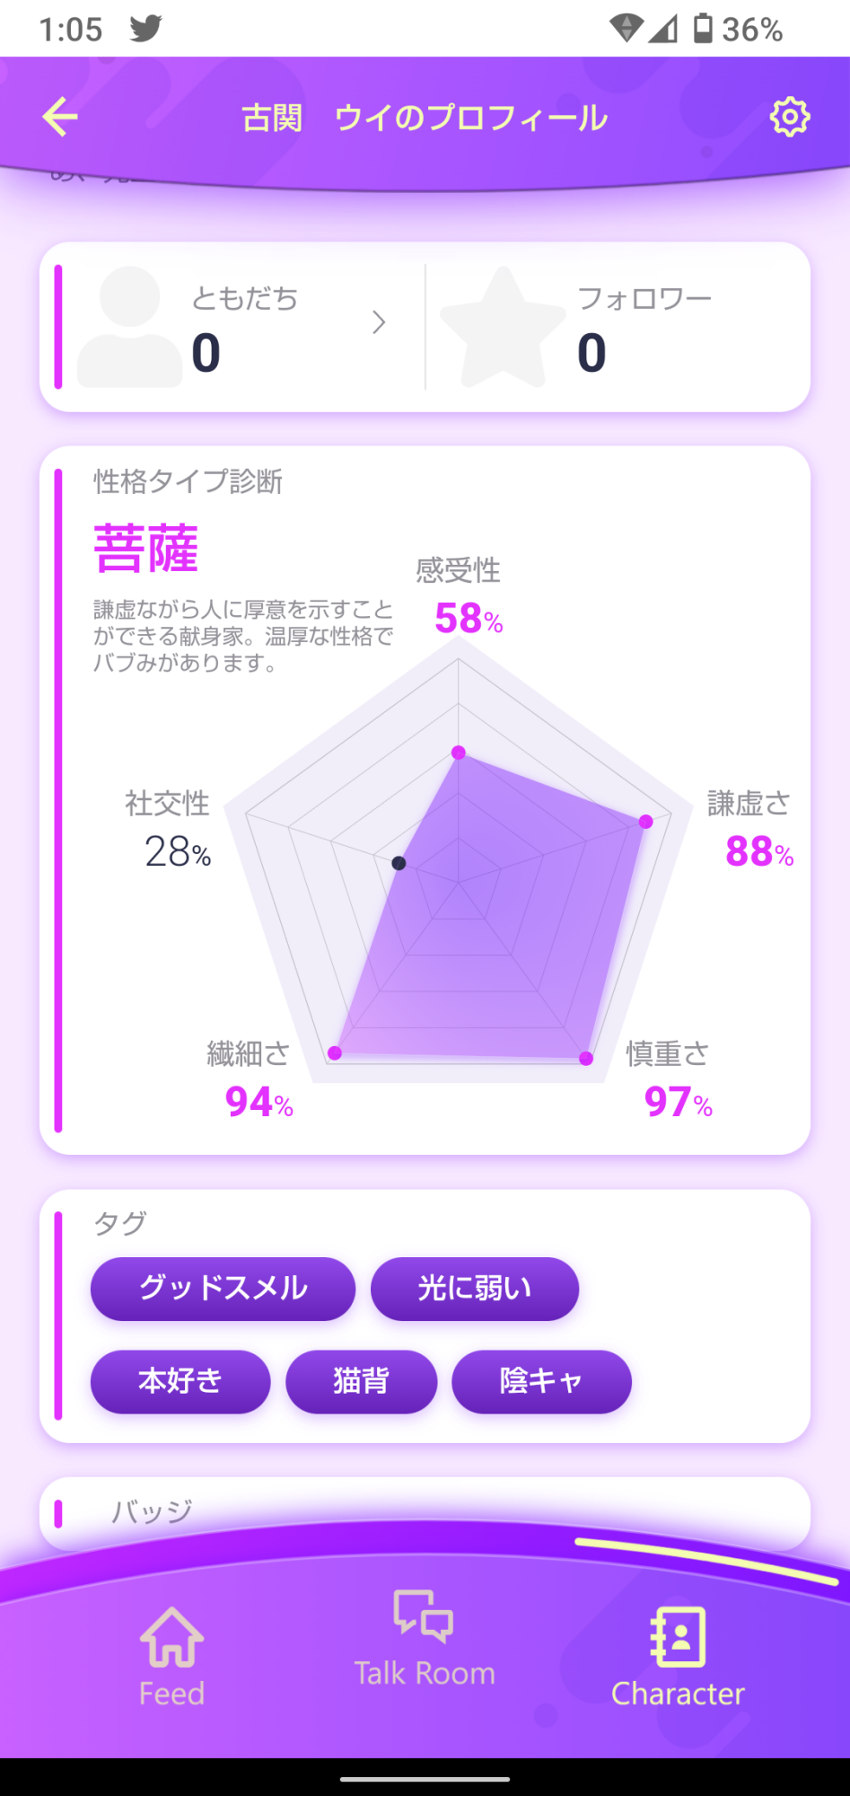Screen dimensions: 850x1796
Task: Tap the 謙虚さ 88% score label
Action: (x=759, y=851)
